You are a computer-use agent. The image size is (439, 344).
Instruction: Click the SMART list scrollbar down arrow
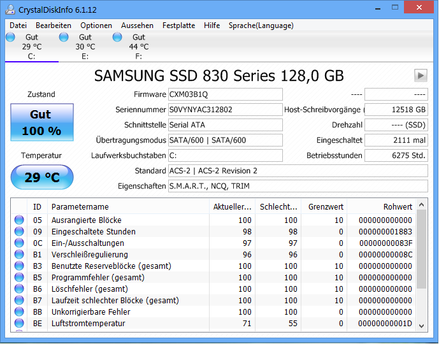421,326
